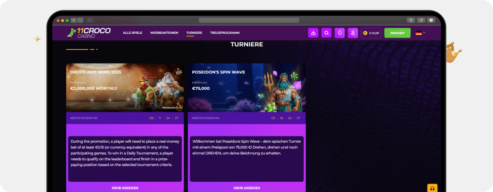Open the search magnifier icon
Viewport: 493px width, 192px height.
(327, 33)
